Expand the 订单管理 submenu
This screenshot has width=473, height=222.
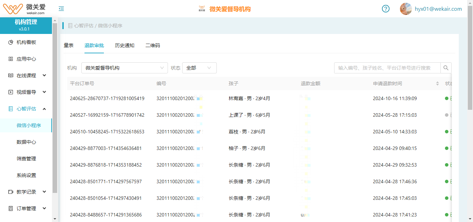coord(44,208)
